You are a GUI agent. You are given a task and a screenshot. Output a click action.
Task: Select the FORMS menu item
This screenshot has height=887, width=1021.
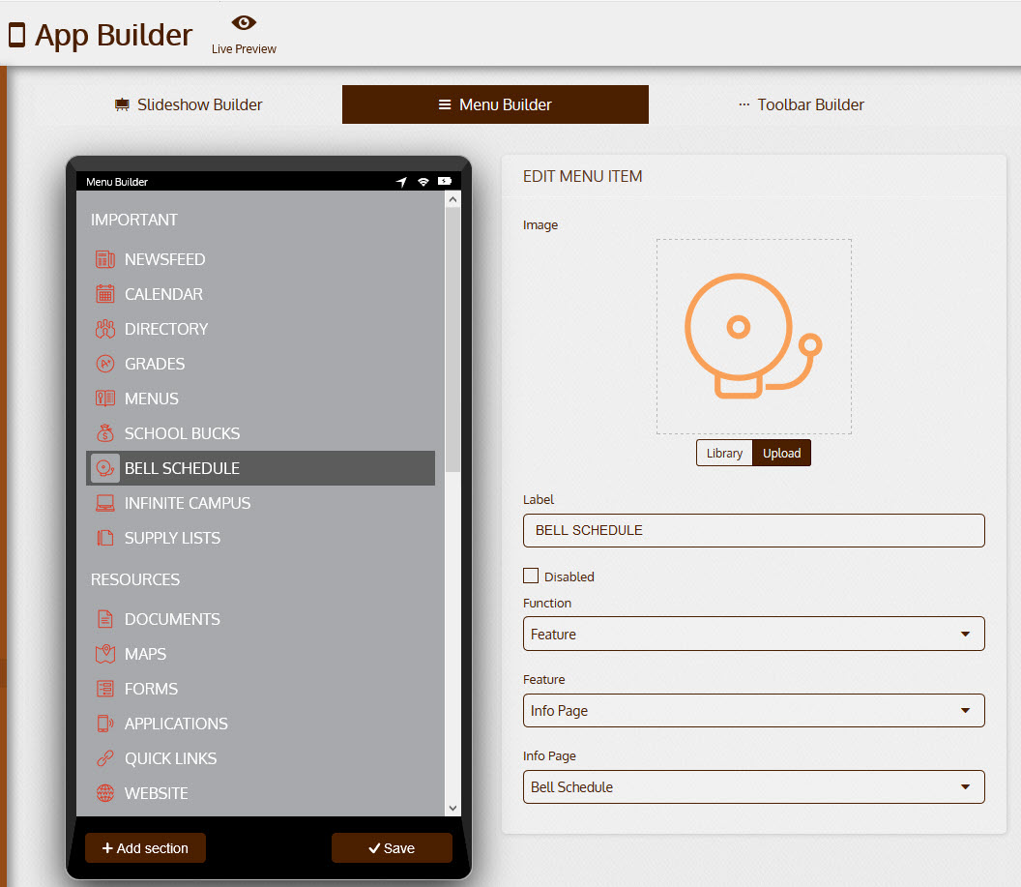point(260,689)
